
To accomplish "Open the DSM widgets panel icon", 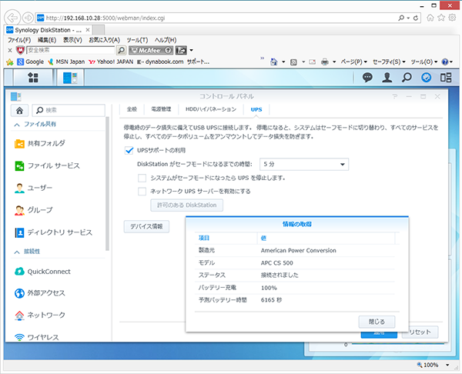I will [446, 78].
